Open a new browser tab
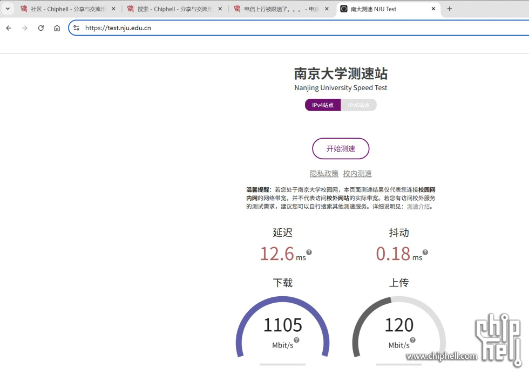Screen dimensions: 529x375 (449, 9)
